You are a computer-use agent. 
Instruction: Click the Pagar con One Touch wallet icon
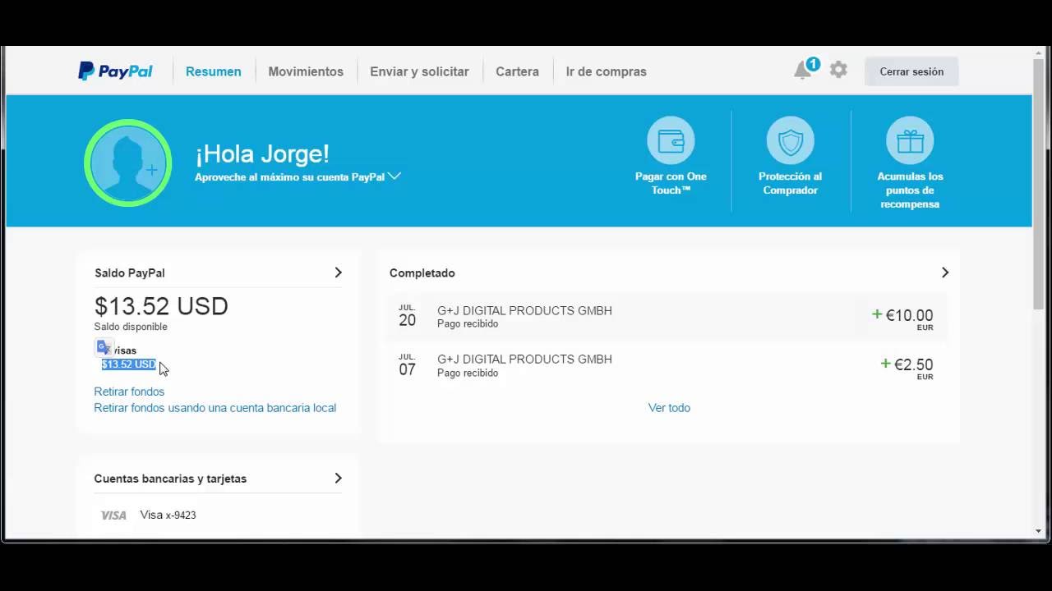click(x=671, y=140)
